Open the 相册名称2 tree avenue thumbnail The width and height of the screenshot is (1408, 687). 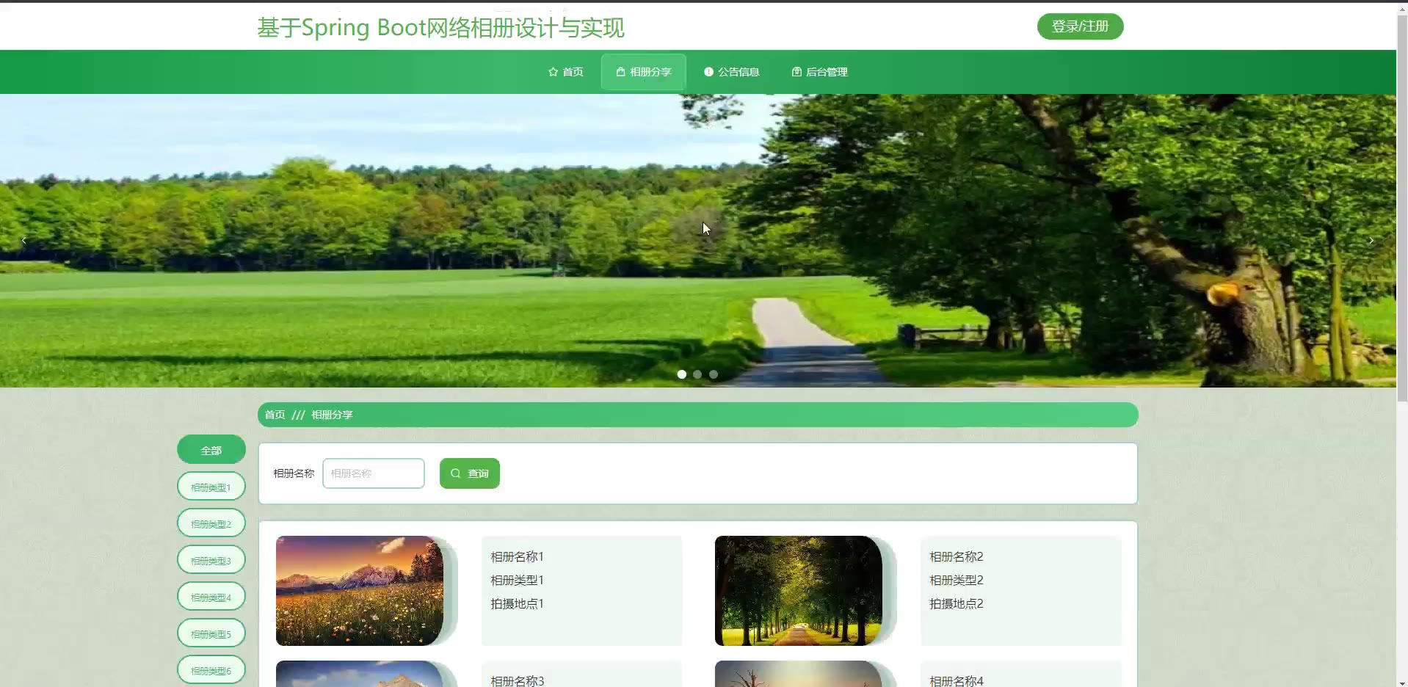pyautogui.click(x=799, y=591)
